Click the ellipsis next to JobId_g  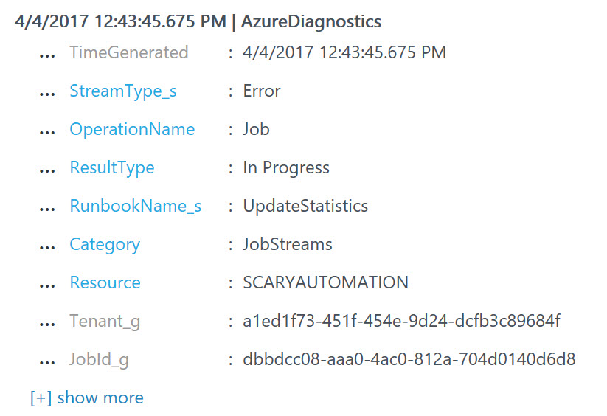click(47, 362)
